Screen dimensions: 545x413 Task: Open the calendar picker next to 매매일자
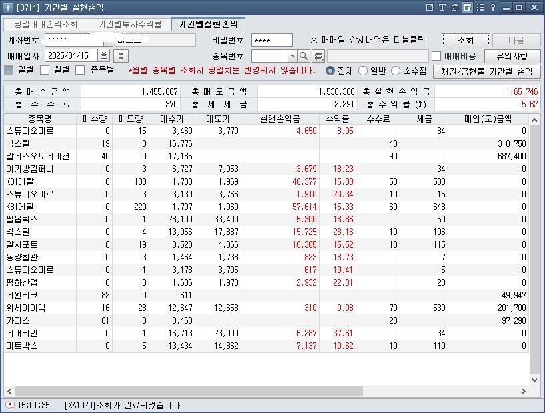pos(104,56)
